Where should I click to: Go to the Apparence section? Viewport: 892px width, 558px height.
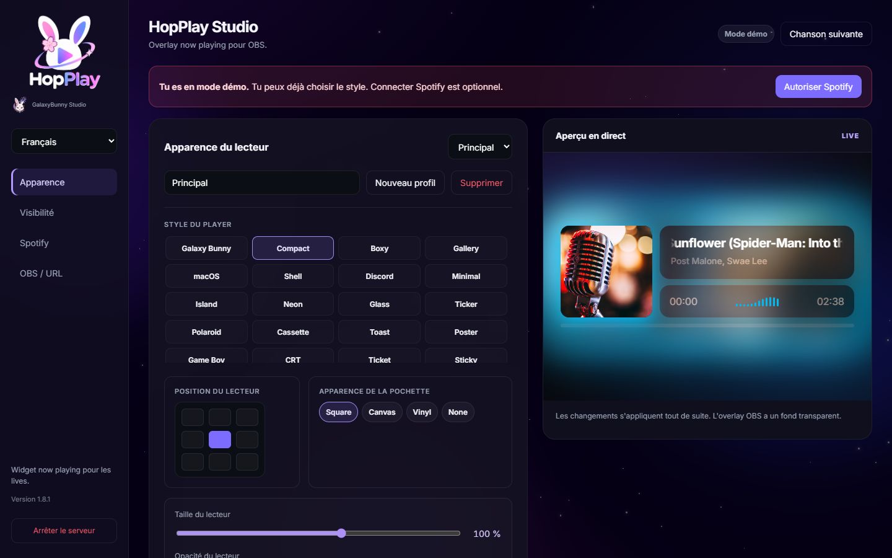coord(64,182)
